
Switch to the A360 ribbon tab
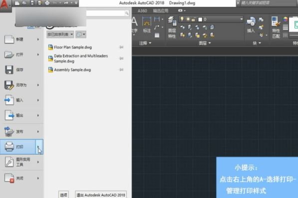click(x=142, y=11)
